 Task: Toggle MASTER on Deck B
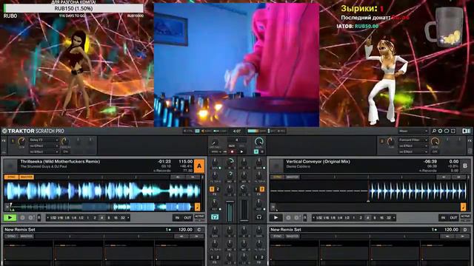pos(293,177)
